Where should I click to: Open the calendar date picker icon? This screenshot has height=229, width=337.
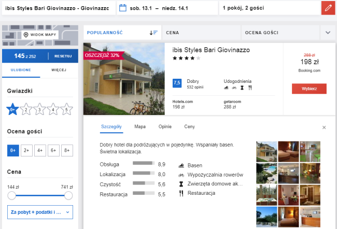[122, 8]
